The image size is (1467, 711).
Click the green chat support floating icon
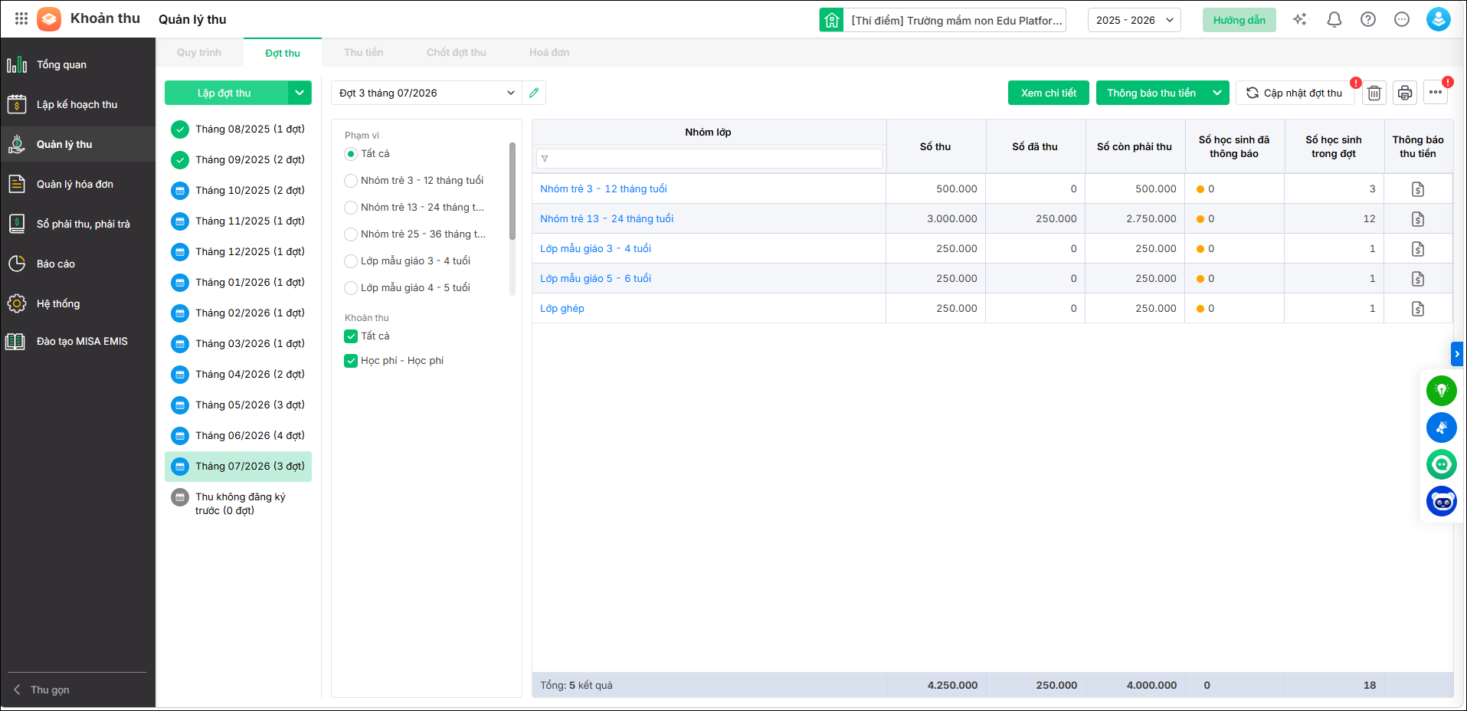click(1441, 464)
